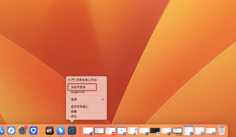Click the blue round remote-desktop dock icon
The image size is (236, 137).
(11, 130)
